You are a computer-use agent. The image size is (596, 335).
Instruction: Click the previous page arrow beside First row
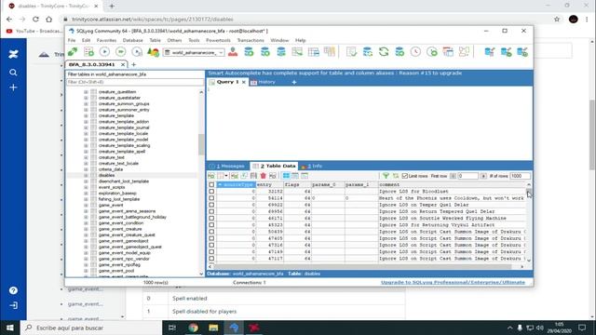[x=453, y=176]
